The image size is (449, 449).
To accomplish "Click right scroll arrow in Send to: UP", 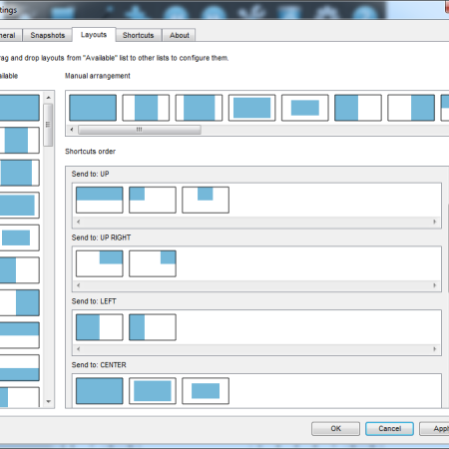I will pos(434,222).
